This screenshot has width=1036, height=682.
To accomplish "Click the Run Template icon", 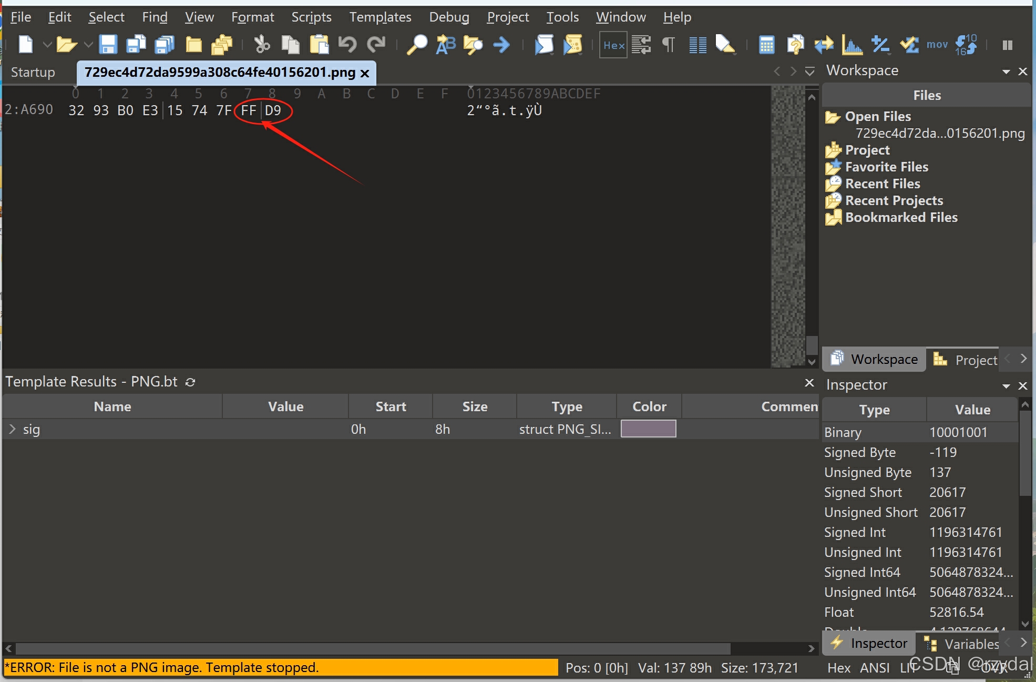I will tap(572, 45).
